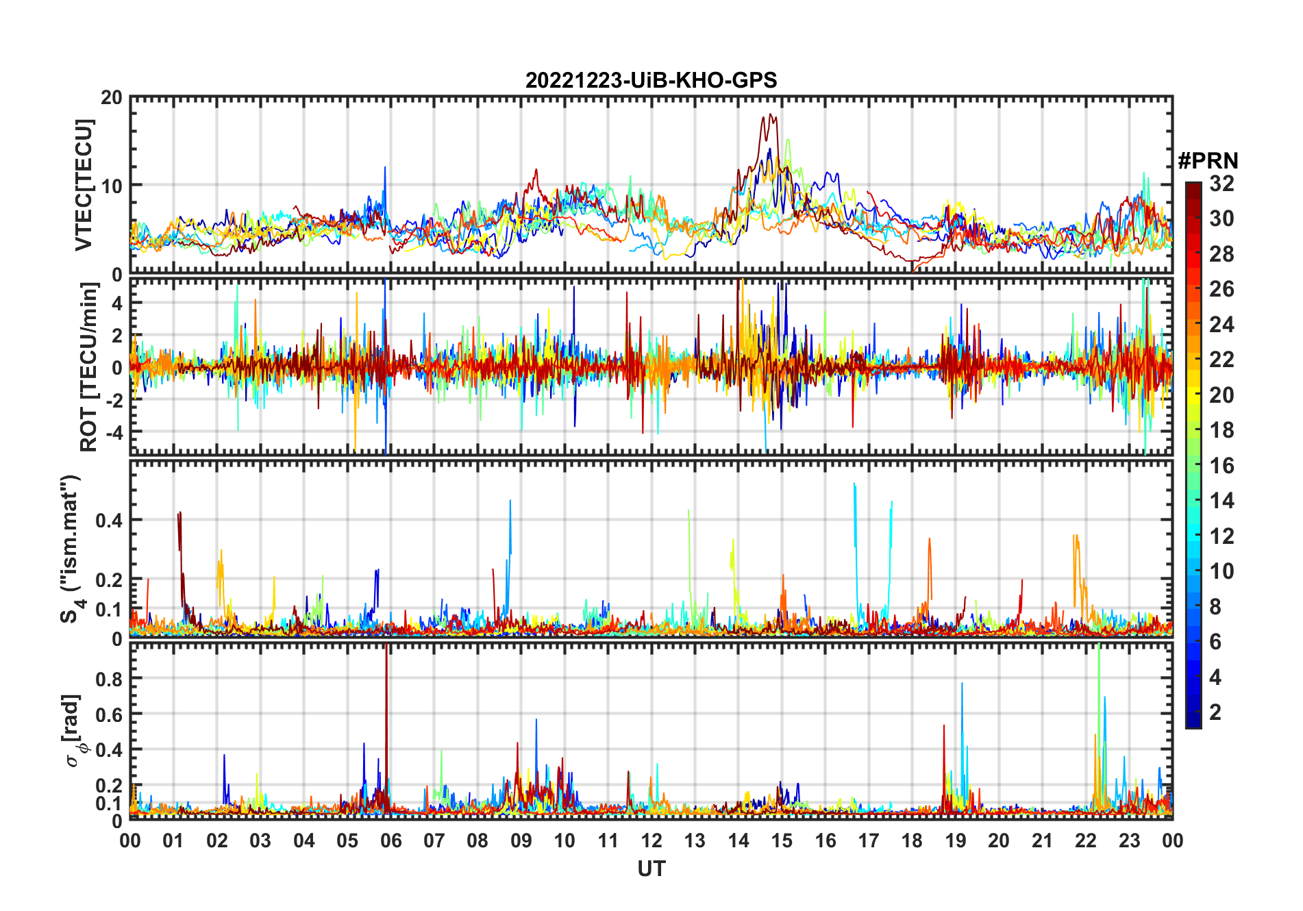This screenshot has width=1303, height=911.
Task: Select the VTEC[TECU] y-axis label
Action: tap(84, 185)
